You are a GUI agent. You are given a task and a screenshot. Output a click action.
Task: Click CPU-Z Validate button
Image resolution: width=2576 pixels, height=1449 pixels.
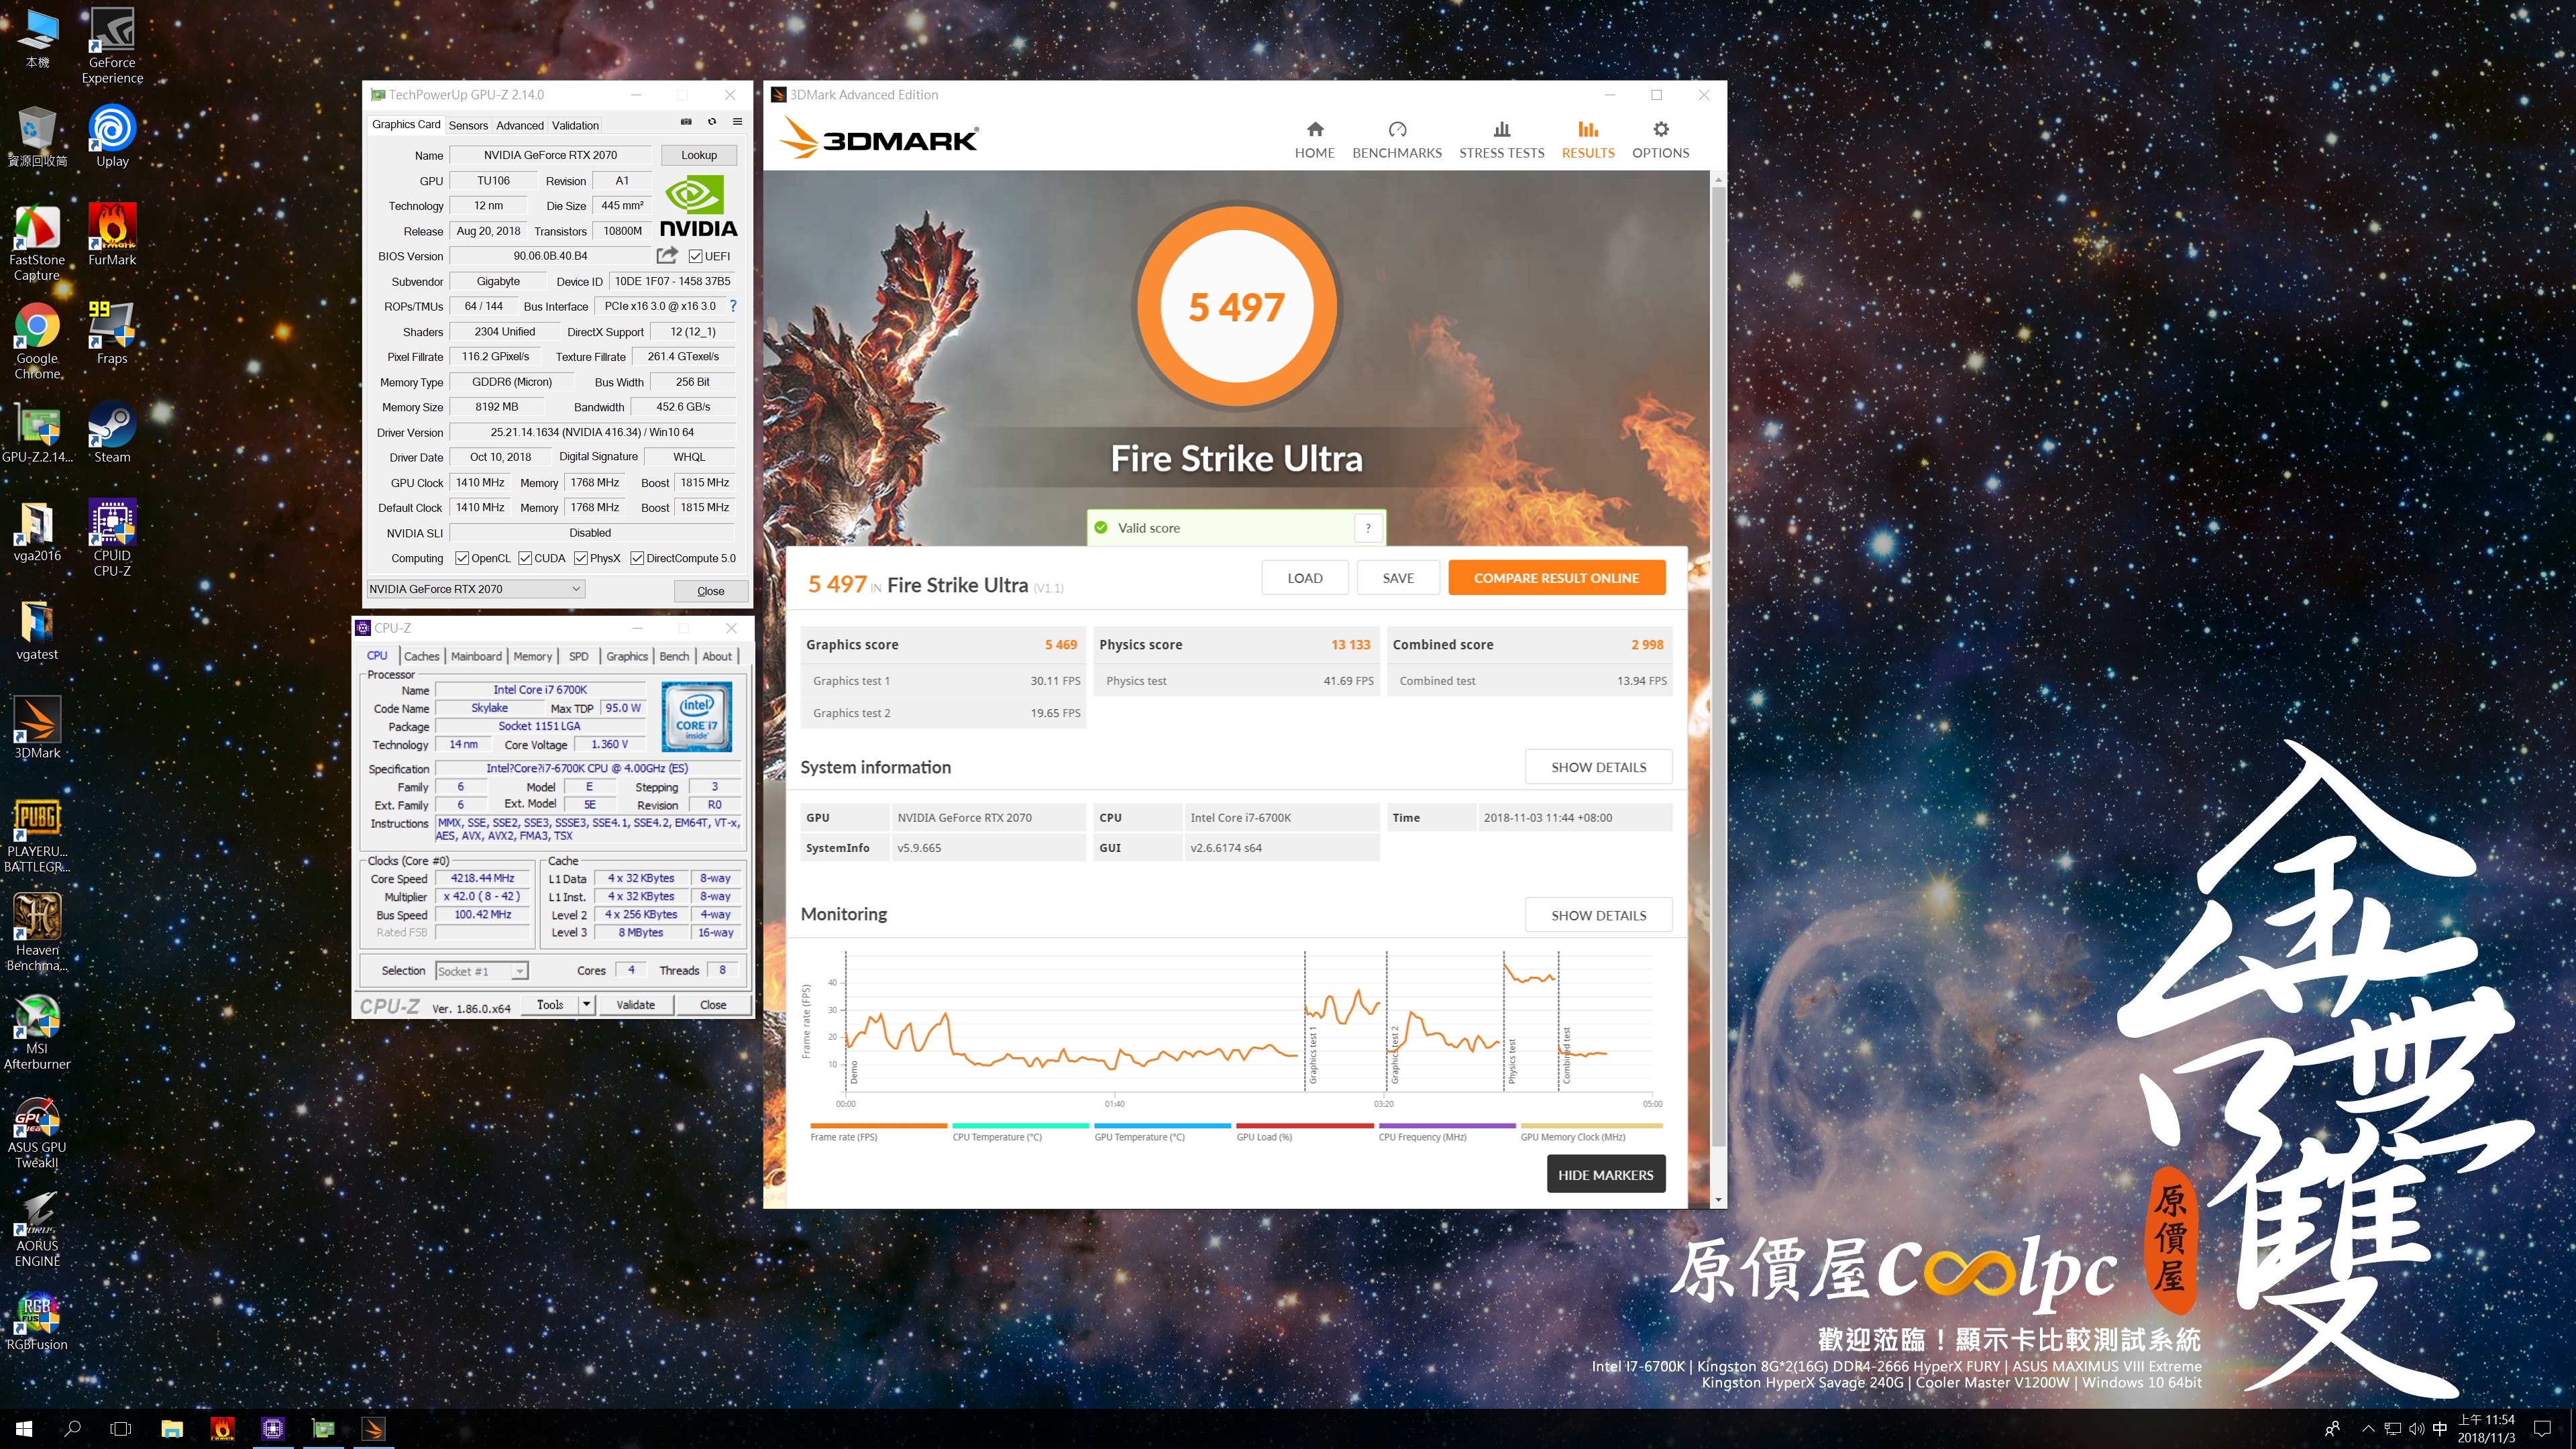(635, 1005)
